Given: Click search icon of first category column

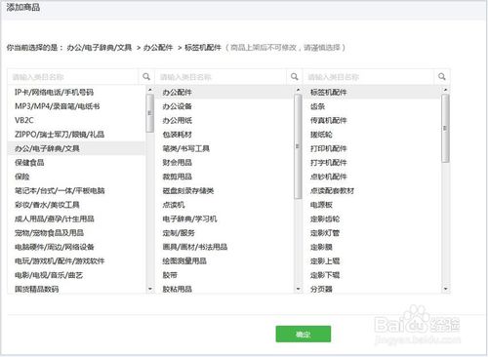Looking at the screenshot, I should [146, 77].
